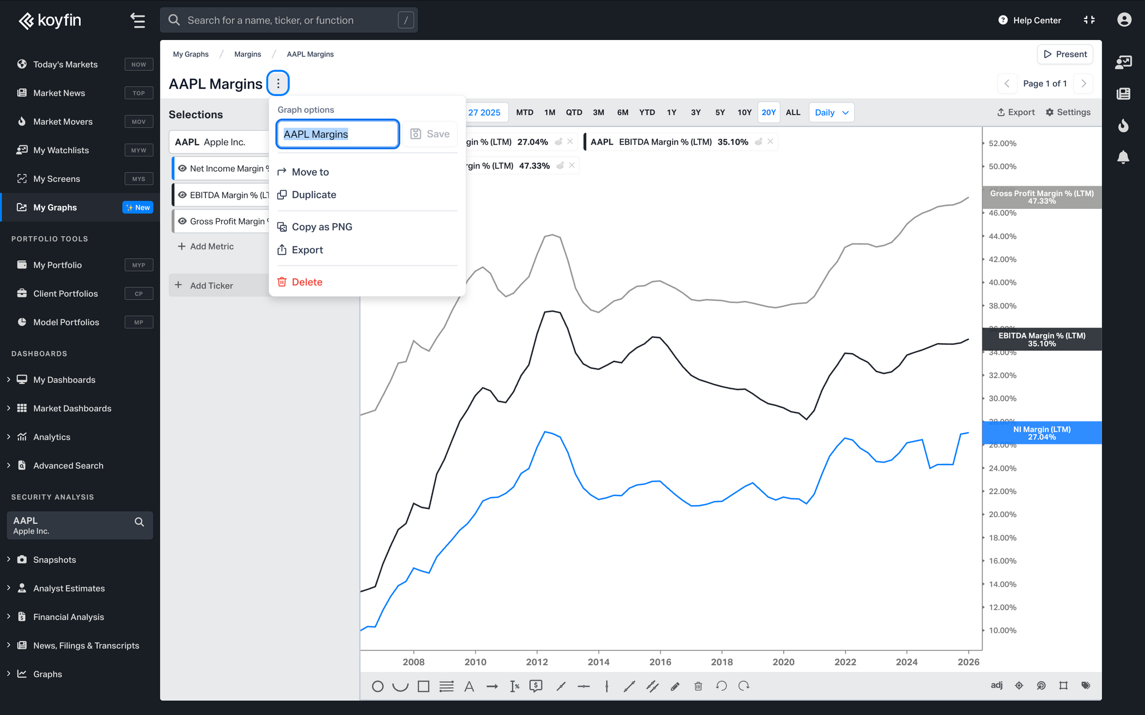Select the arrow drawing tool
Viewport: 1145px width, 715px height.
[492, 686]
